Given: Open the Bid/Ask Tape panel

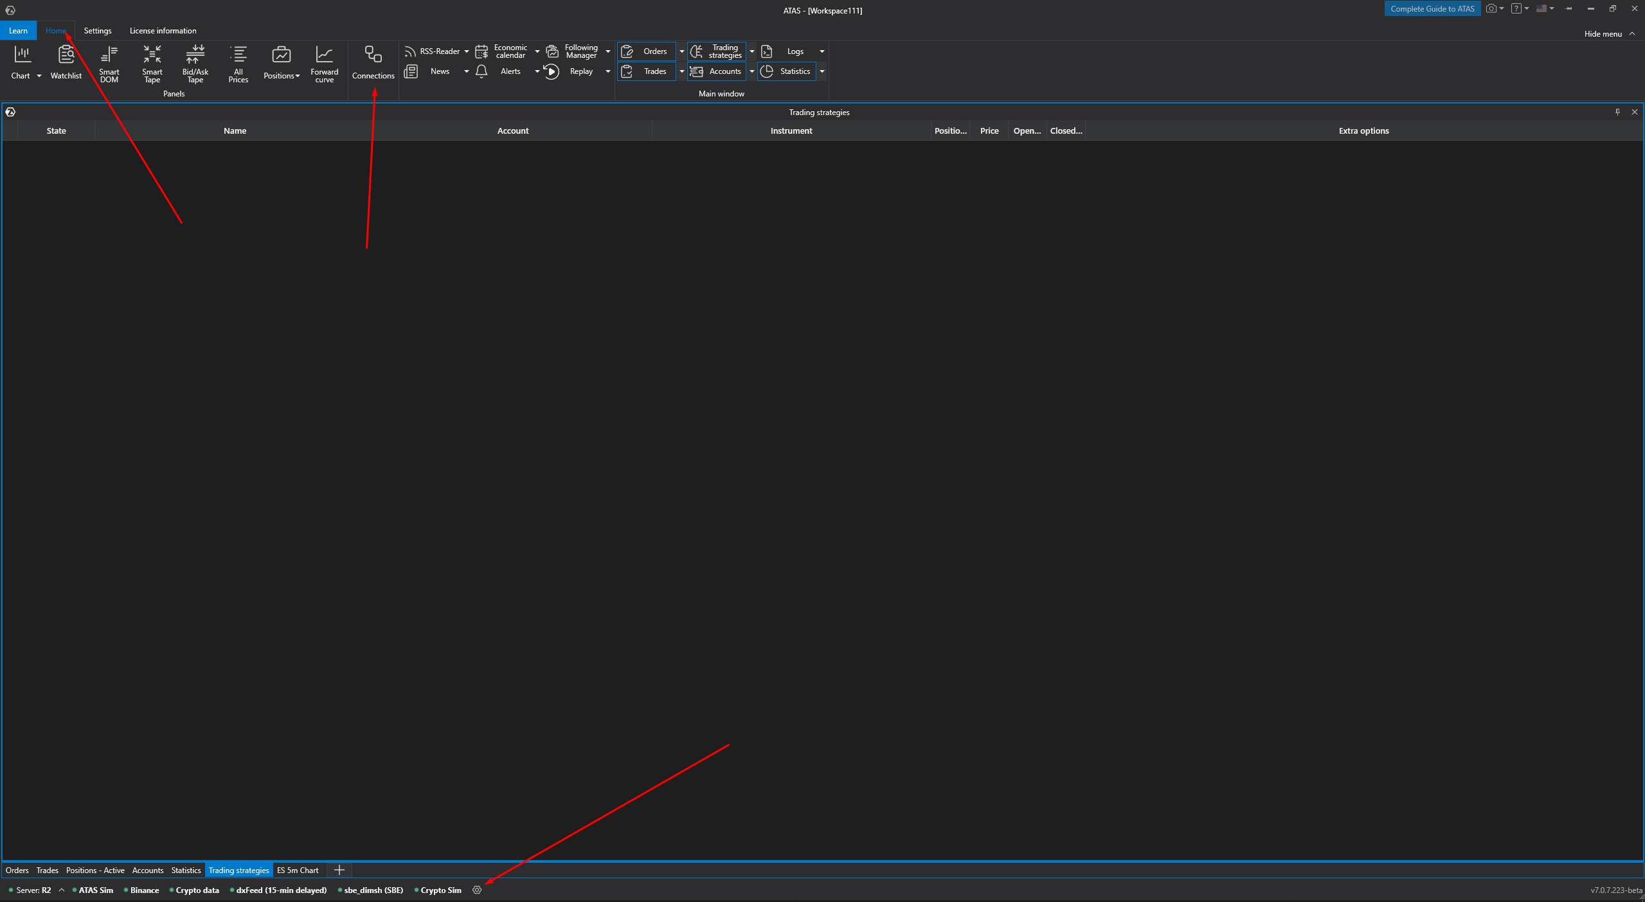Looking at the screenshot, I should 195,63.
